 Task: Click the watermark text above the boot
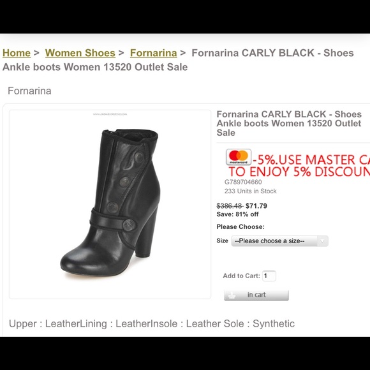point(110,114)
